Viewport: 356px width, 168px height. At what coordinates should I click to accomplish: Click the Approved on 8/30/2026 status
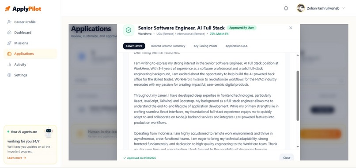[140, 158]
